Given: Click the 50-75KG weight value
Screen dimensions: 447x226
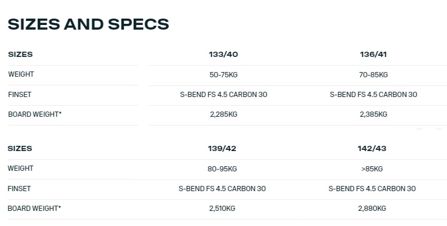Looking at the screenshot, I should (223, 75).
